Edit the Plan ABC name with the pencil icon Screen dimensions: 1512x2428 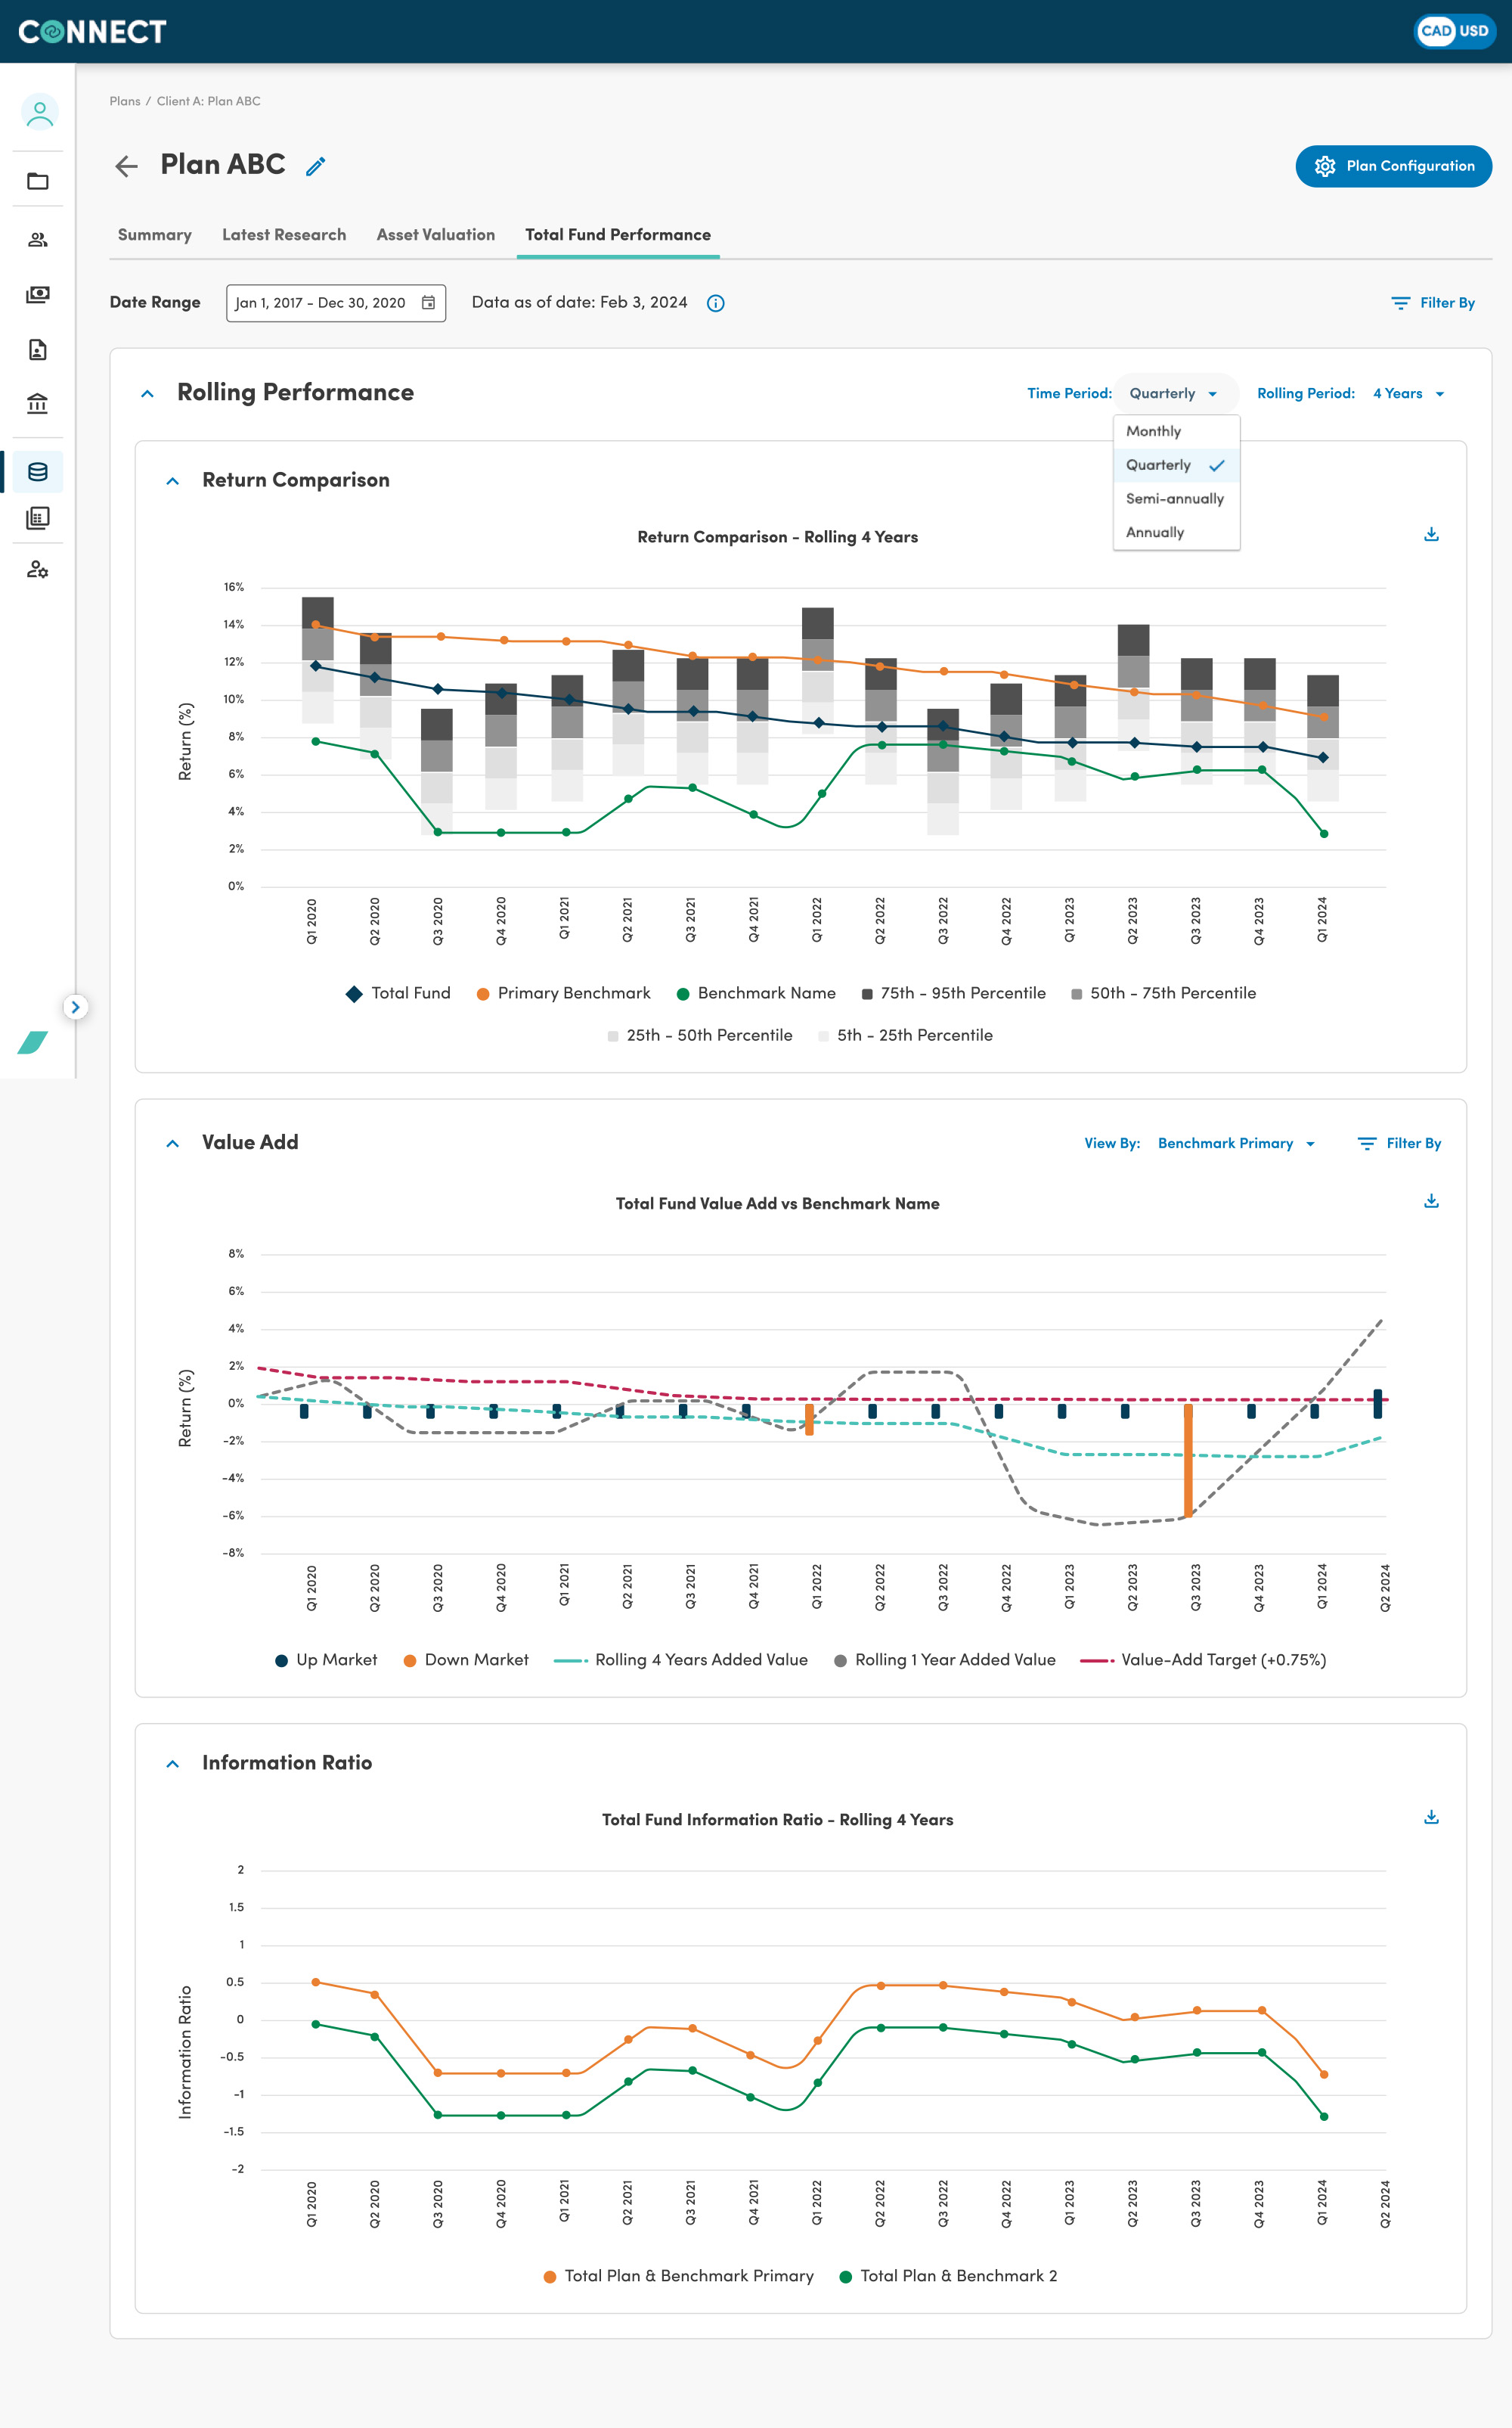pyautogui.click(x=316, y=166)
